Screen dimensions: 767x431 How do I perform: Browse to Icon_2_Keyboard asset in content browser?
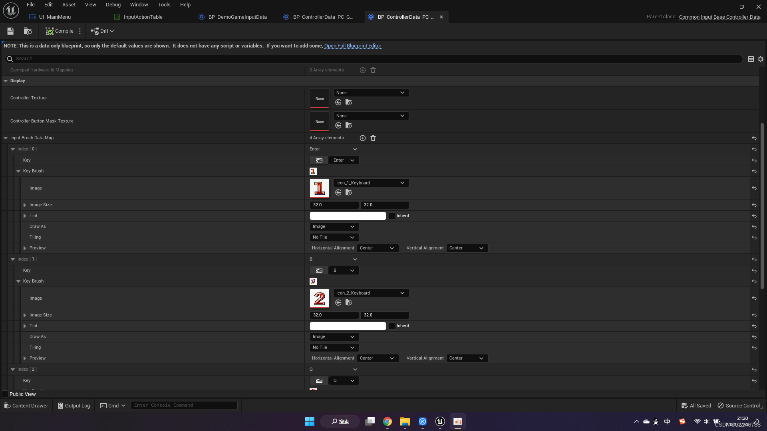pyautogui.click(x=349, y=302)
